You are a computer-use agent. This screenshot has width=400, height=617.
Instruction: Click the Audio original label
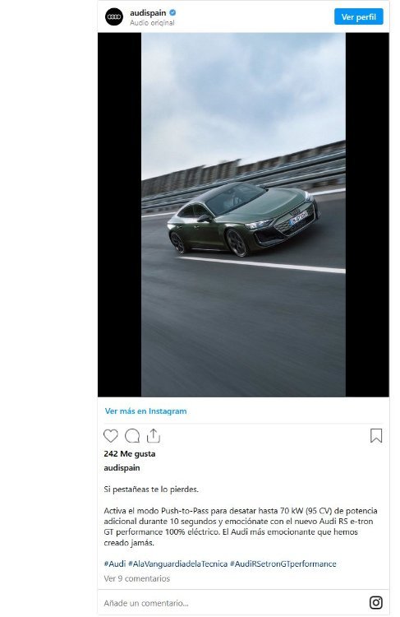(x=152, y=23)
